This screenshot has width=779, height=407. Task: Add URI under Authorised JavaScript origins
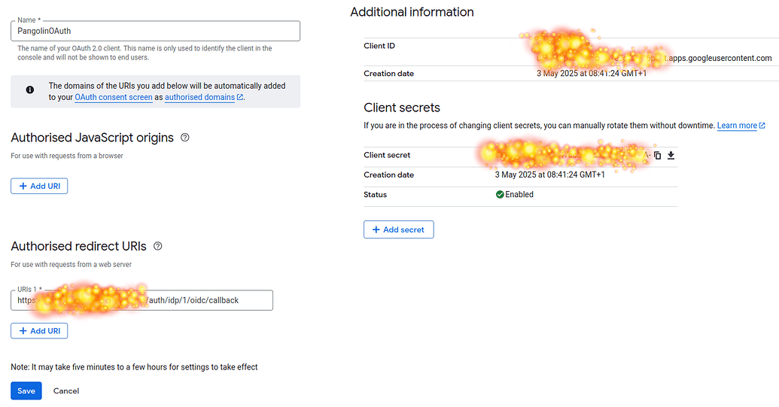(x=39, y=186)
